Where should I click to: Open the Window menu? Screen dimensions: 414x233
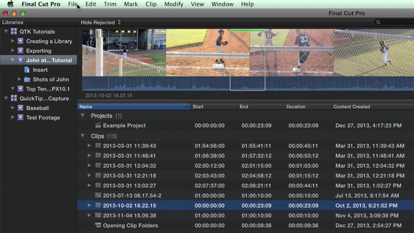(x=223, y=4)
